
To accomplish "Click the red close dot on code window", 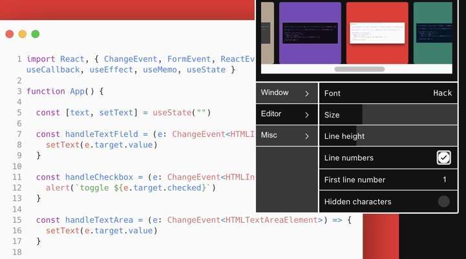I will click(9, 34).
